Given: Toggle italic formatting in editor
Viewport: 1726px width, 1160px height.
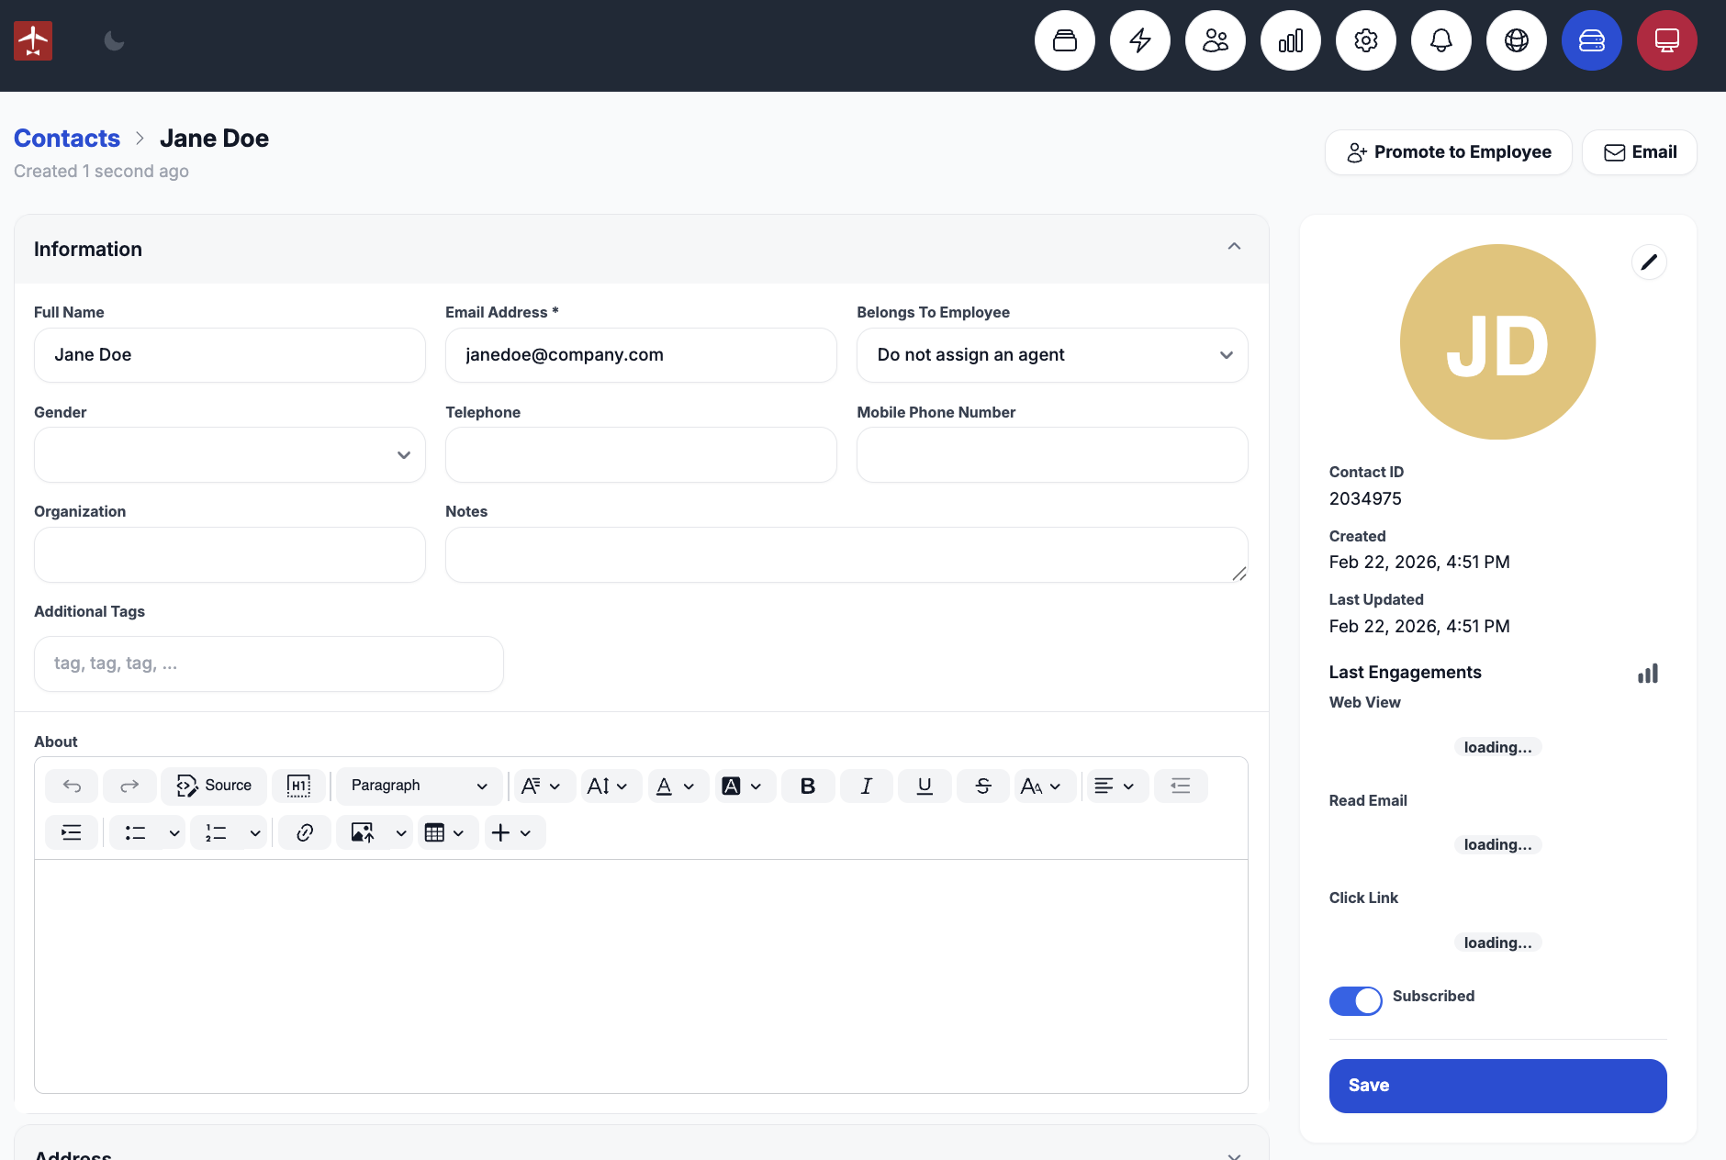Looking at the screenshot, I should tap(866, 786).
